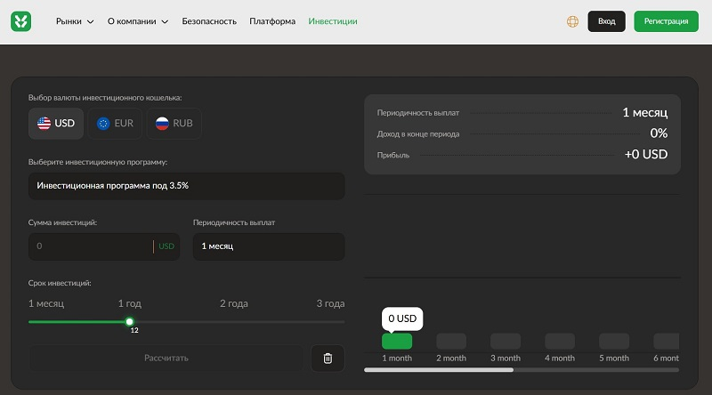
Task: Open the Платформа menu item
Action: 272,21
